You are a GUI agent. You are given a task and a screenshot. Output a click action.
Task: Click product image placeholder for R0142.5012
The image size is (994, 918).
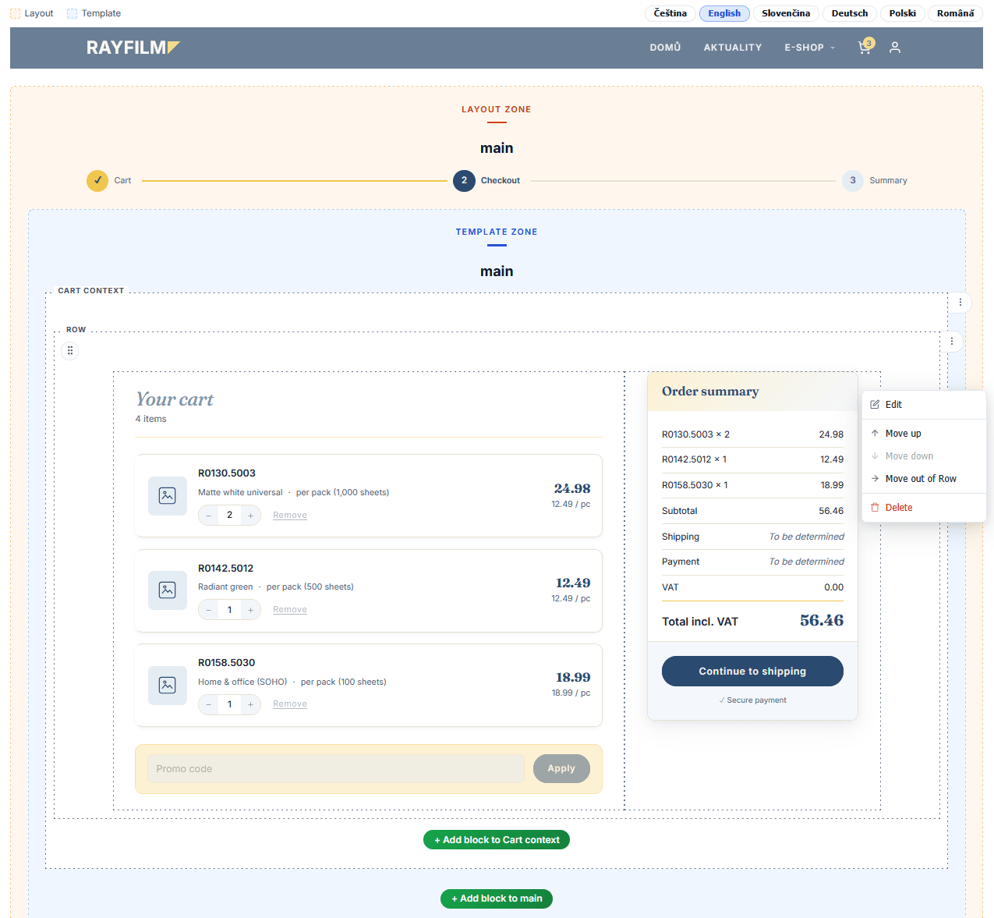168,590
